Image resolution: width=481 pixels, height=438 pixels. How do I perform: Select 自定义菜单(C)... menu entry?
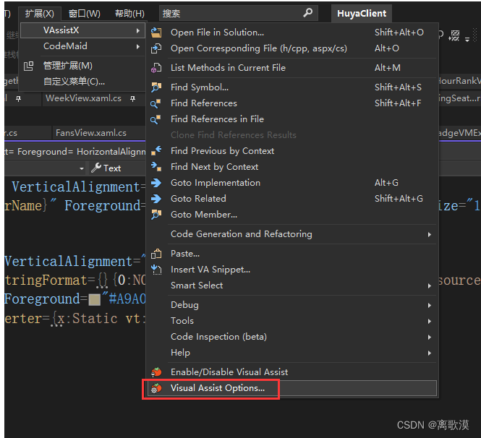tap(82, 82)
